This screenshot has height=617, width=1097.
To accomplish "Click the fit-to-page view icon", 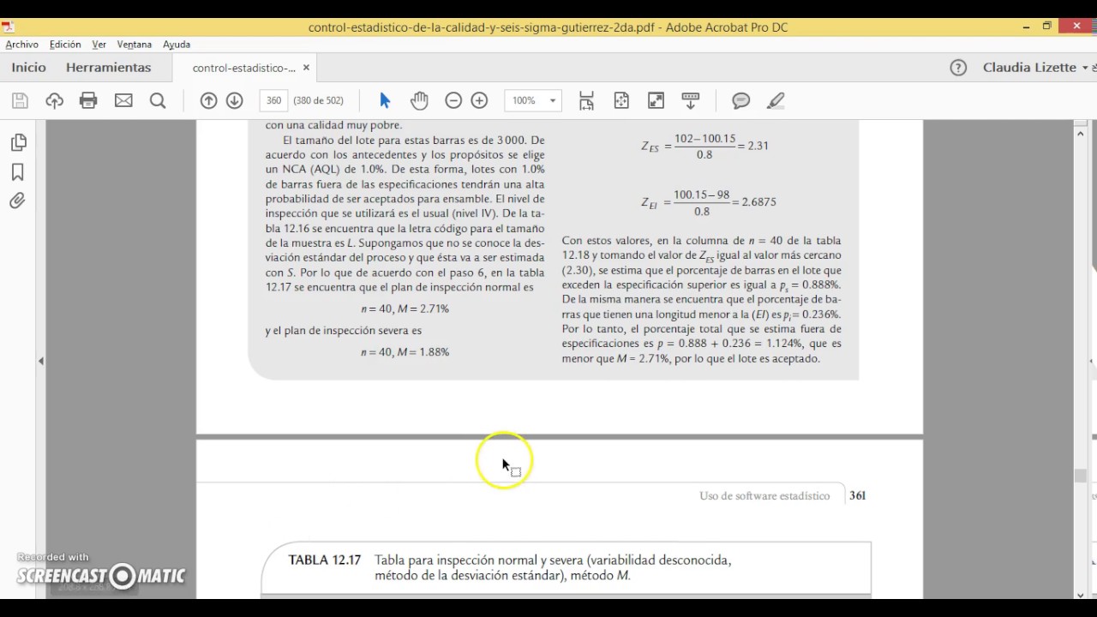I will click(621, 101).
